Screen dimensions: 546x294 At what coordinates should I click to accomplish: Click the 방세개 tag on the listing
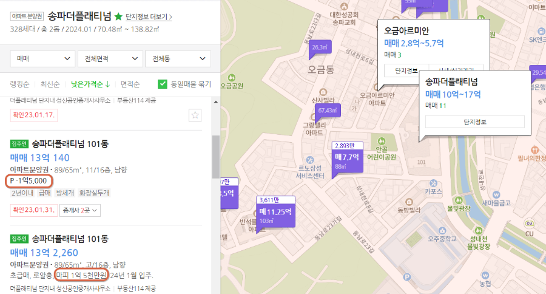(65, 193)
